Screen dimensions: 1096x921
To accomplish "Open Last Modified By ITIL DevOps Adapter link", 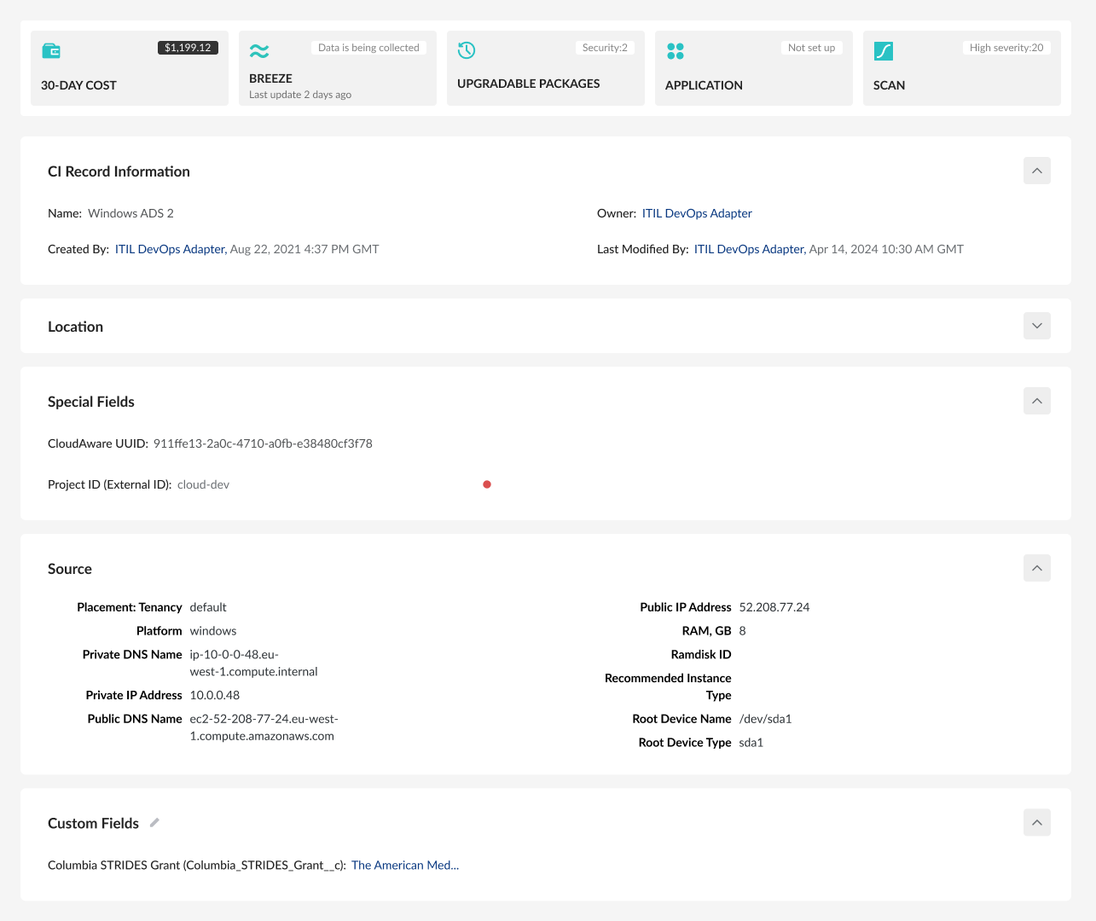I will tap(749, 249).
